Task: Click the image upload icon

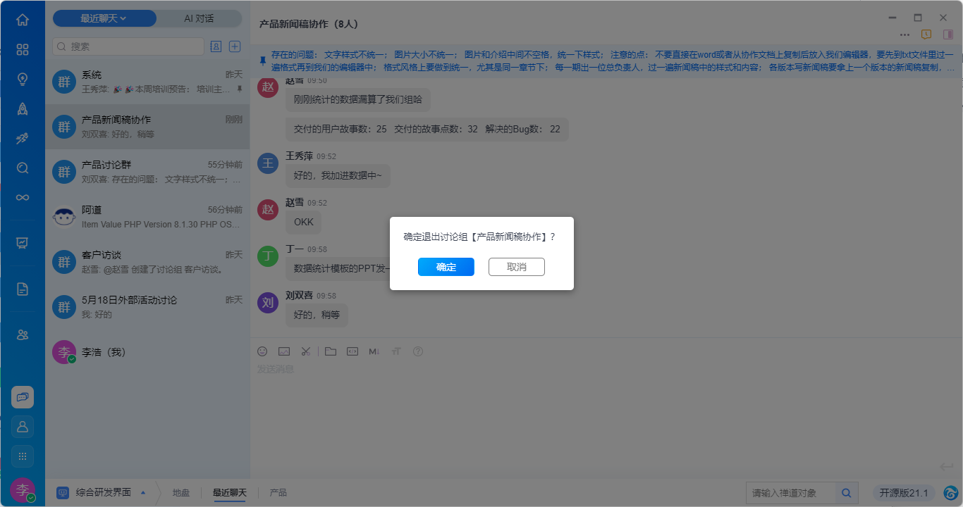Action: point(284,351)
